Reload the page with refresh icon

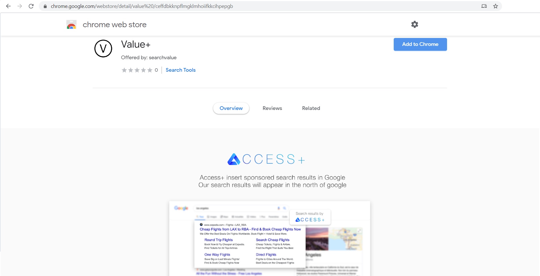(31, 6)
